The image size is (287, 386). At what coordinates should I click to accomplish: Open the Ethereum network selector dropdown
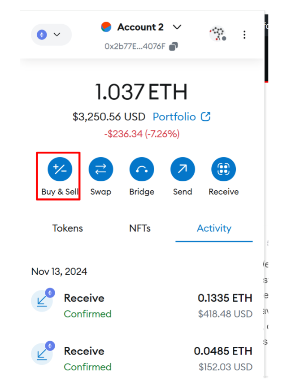click(51, 35)
